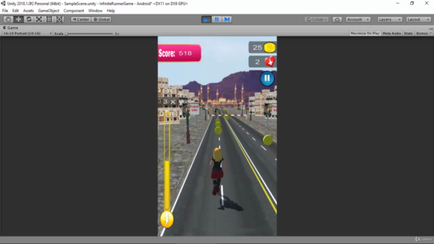This screenshot has height=244, width=434.
Task: Select the combined Transform tool
Action: tap(59, 20)
